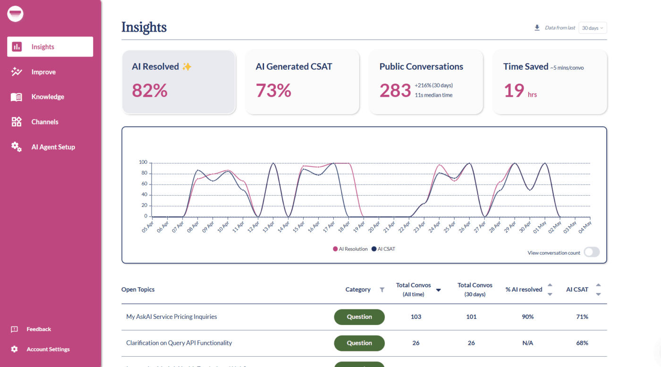Viewport: 661px width, 367px height.
Task: Click the Channels grid icon
Action: coord(17,122)
